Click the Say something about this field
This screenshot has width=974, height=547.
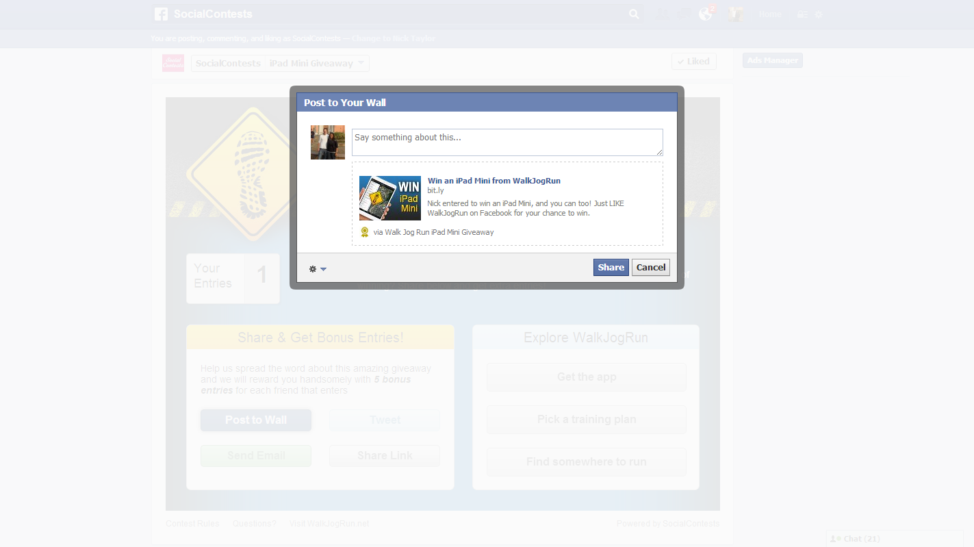(x=507, y=142)
